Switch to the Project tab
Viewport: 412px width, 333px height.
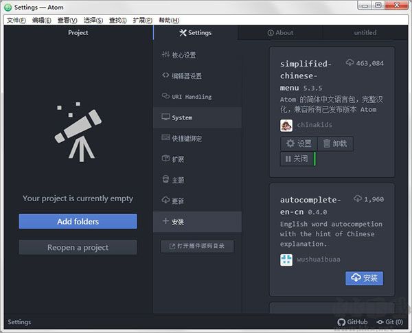click(x=78, y=32)
